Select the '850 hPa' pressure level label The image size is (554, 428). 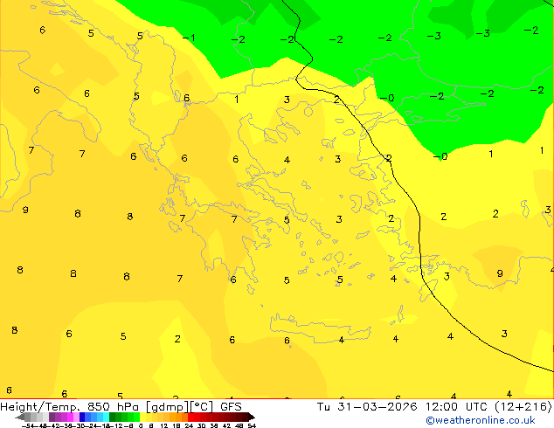click(113, 407)
